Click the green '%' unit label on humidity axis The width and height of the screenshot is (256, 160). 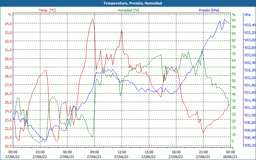[x=234, y=15]
